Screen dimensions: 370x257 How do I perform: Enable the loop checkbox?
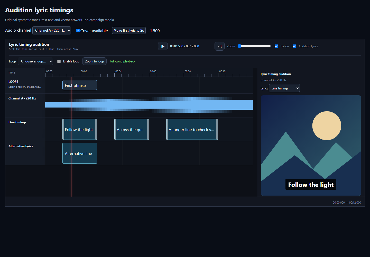tap(59, 61)
